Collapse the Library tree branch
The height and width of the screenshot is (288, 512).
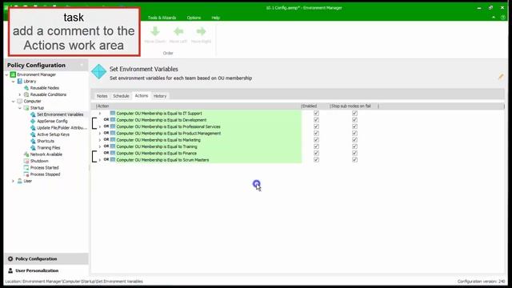pyautogui.click(x=13, y=82)
